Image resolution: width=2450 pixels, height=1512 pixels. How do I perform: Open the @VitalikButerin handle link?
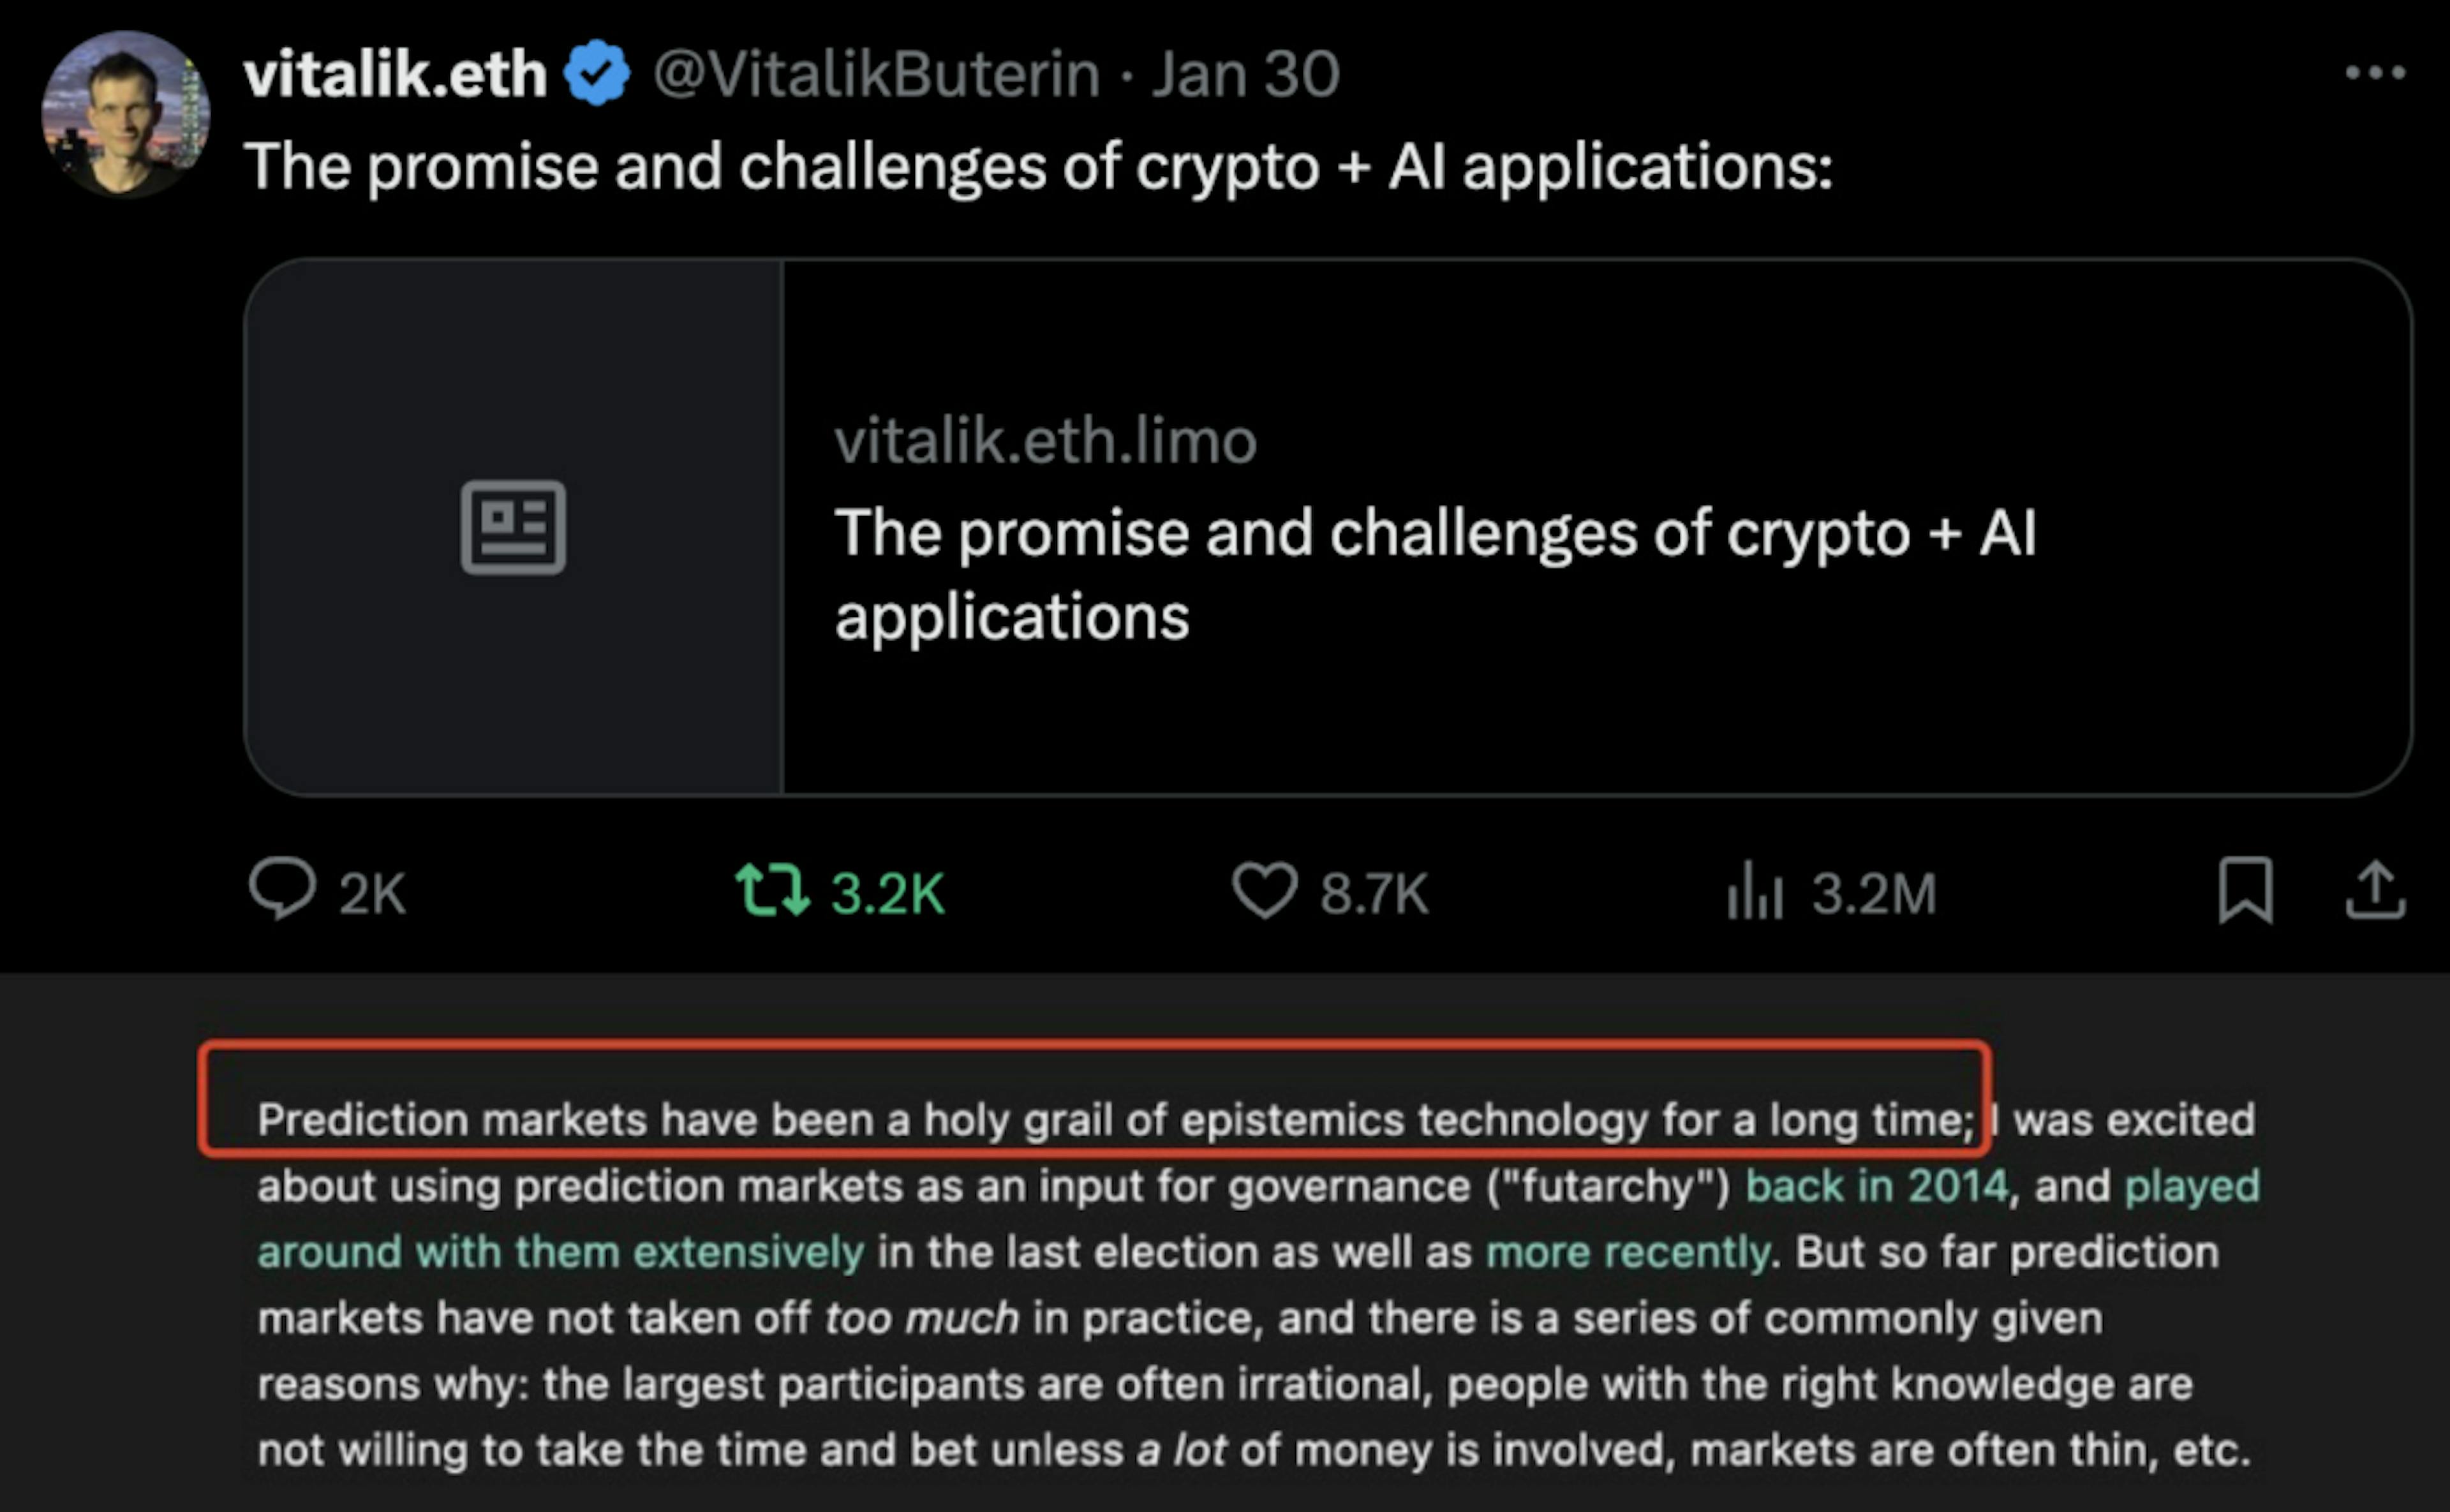[876, 74]
